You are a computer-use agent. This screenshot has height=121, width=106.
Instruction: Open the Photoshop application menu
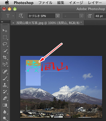24,3
